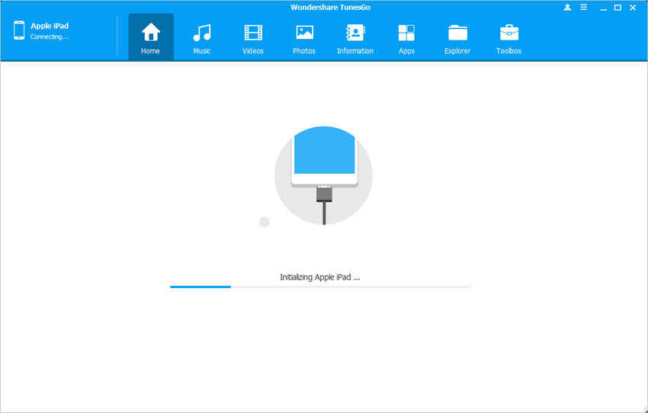This screenshot has height=413, width=648.
Task: Open the Explorer folder icon
Action: (x=457, y=33)
